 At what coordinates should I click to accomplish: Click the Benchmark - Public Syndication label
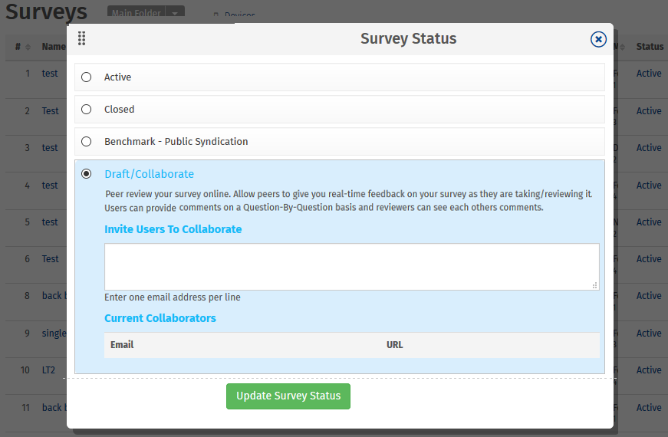(x=176, y=141)
